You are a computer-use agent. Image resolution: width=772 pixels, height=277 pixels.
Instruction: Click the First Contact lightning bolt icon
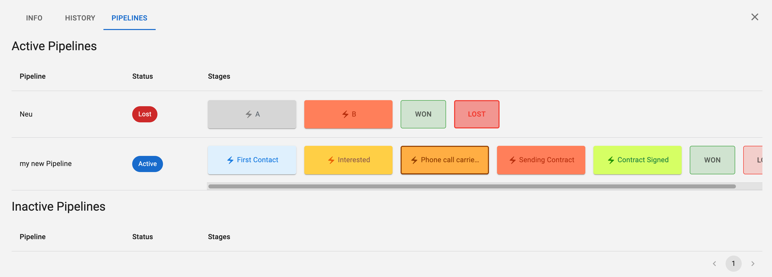coord(230,160)
